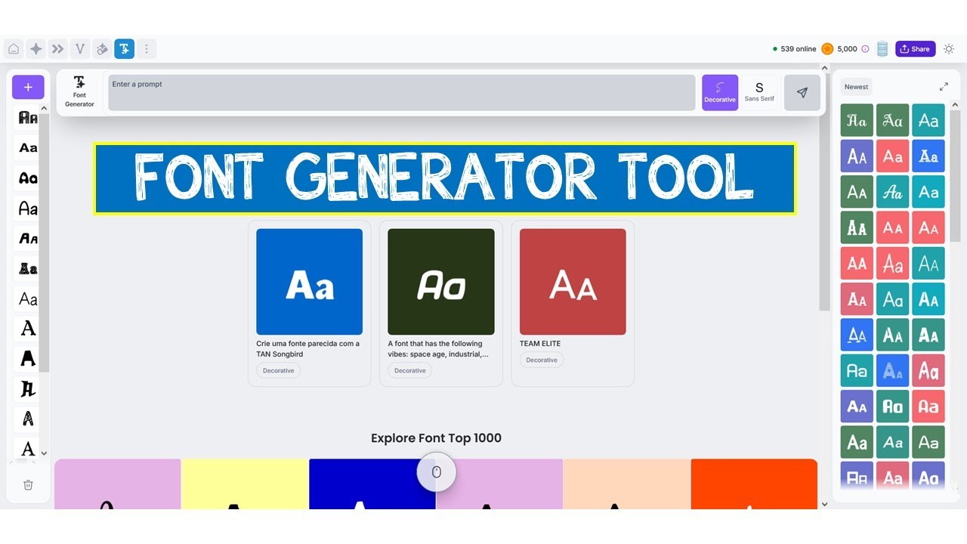Click left sidebar scrollbar down arrow
This screenshot has height=544, width=967.
coord(44,453)
